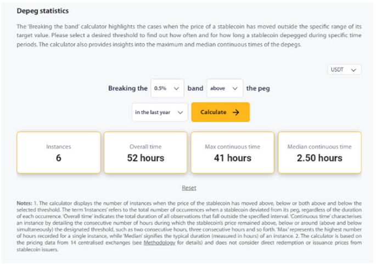Image resolution: width=376 pixels, height=267 pixels.
Task: Click the Notes paragraph text
Action: coord(189,226)
